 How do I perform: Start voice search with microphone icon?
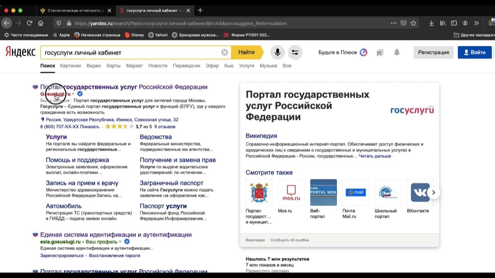[x=277, y=53]
